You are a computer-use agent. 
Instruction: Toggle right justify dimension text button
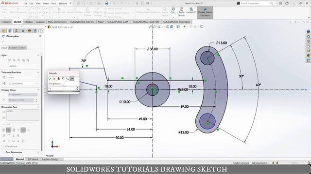pyautogui.click(x=14, y=130)
